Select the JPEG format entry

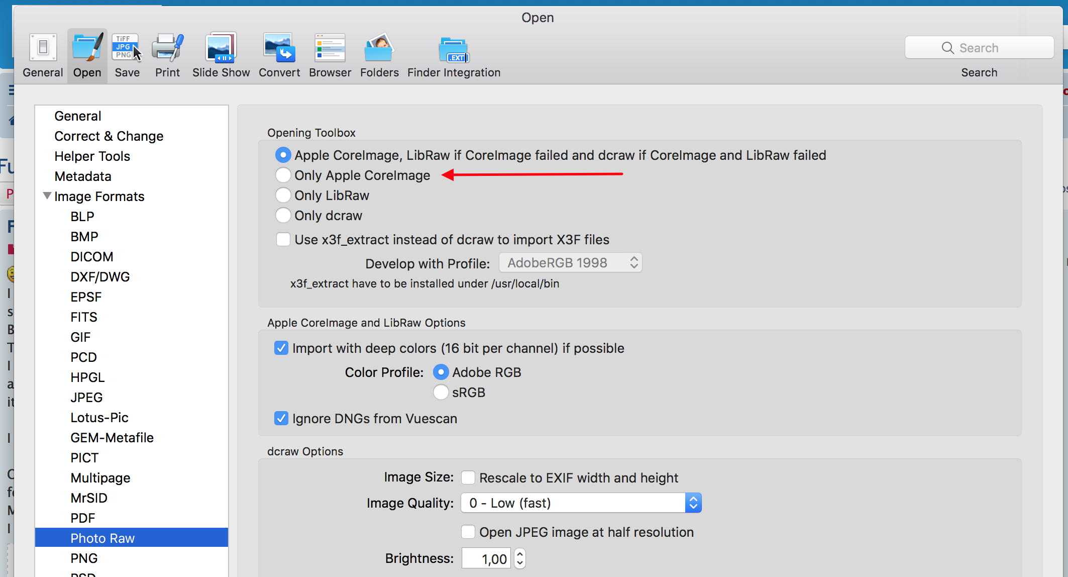click(x=132, y=397)
